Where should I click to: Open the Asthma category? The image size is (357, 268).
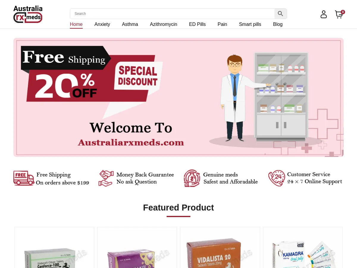130,24
